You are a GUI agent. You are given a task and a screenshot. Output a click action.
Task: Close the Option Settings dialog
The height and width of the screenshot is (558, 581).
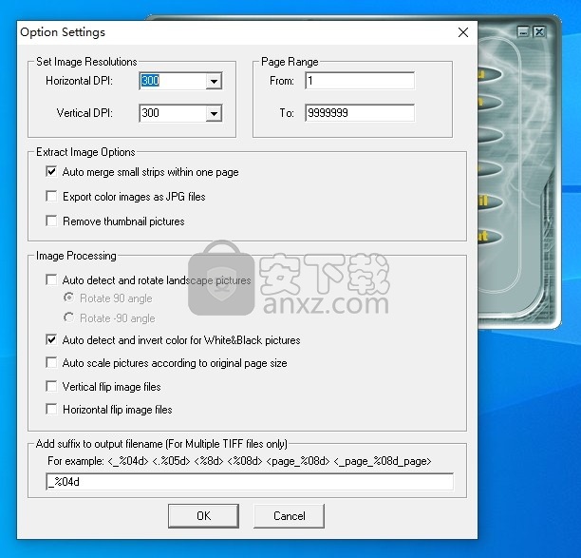(x=462, y=32)
